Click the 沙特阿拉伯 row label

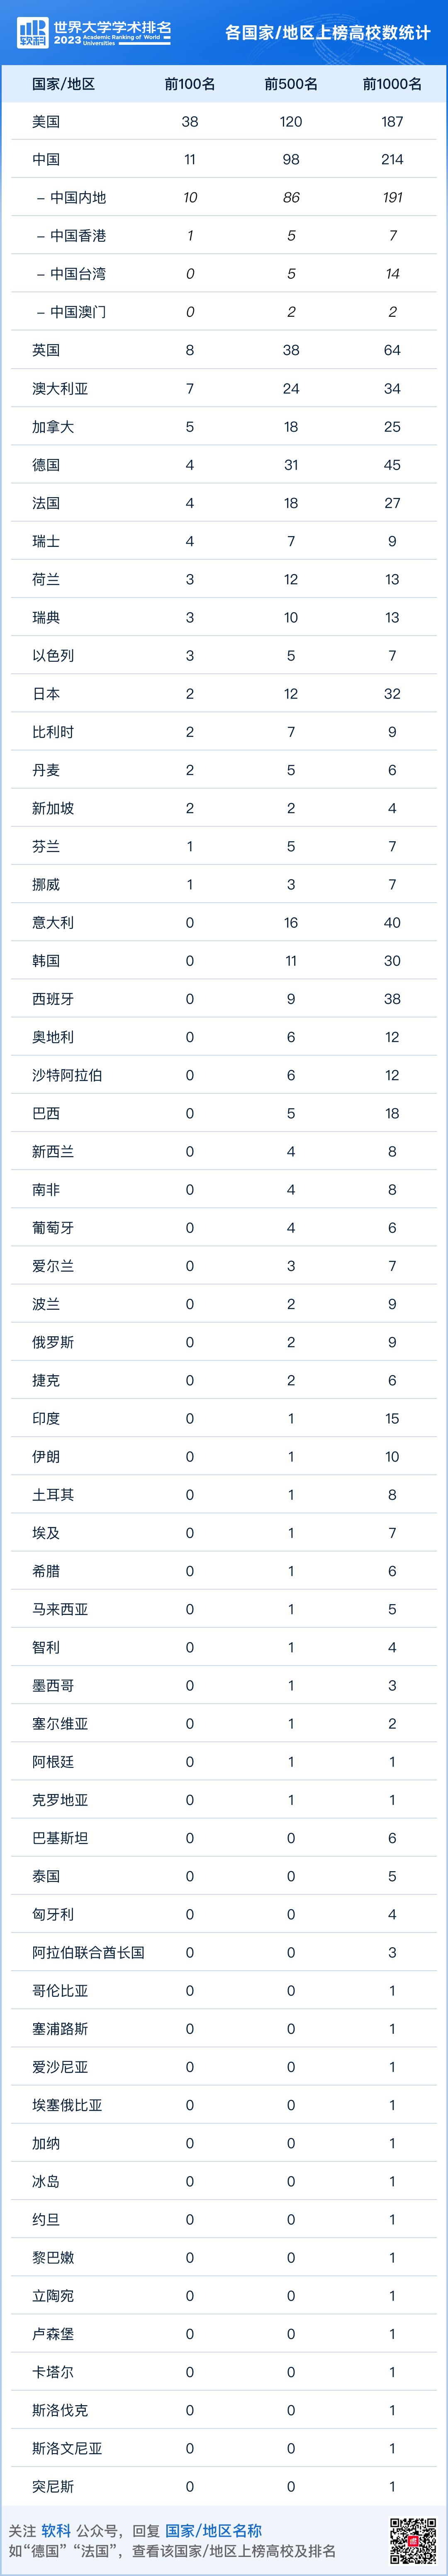point(67,1075)
